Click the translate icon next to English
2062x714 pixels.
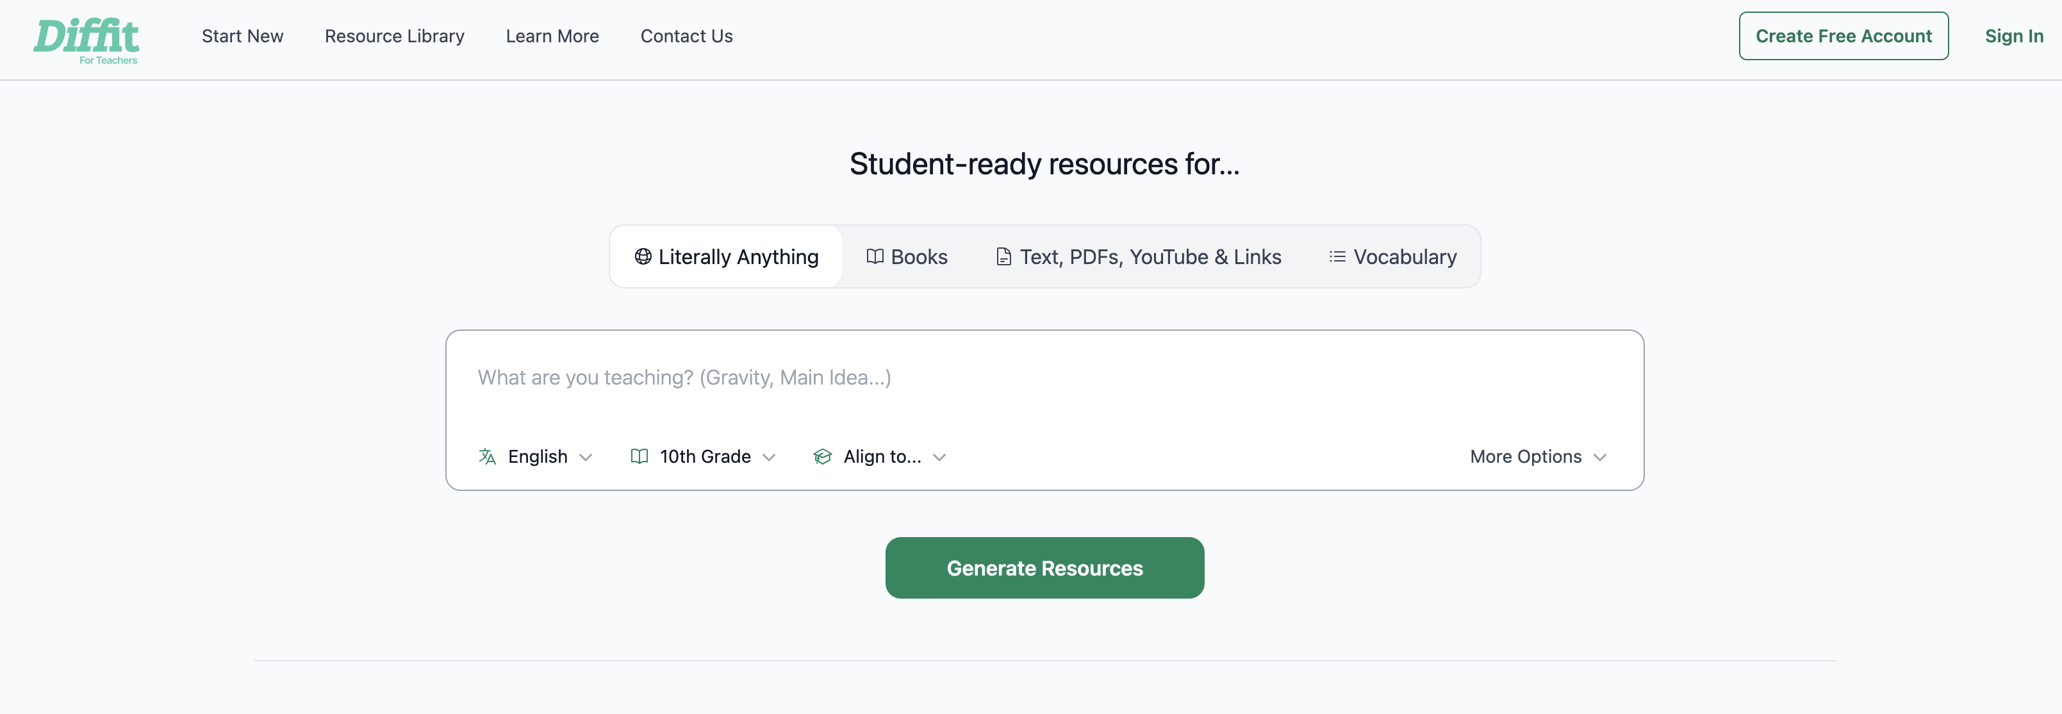tap(487, 456)
